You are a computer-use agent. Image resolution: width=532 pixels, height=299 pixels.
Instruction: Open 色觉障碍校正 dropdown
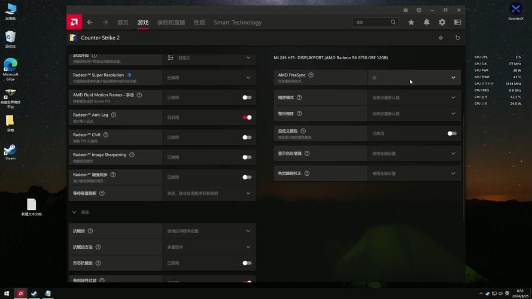tap(414, 173)
